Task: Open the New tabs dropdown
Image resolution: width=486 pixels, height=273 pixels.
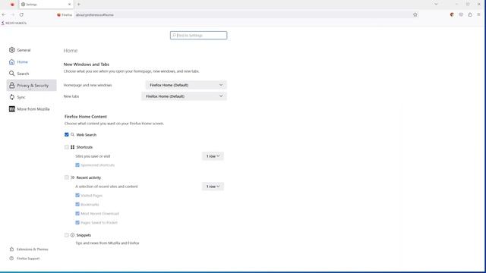Action: coord(184,96)
